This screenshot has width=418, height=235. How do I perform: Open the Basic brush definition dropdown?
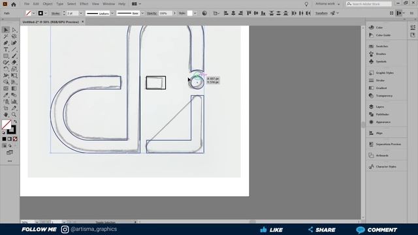[142, 13]
